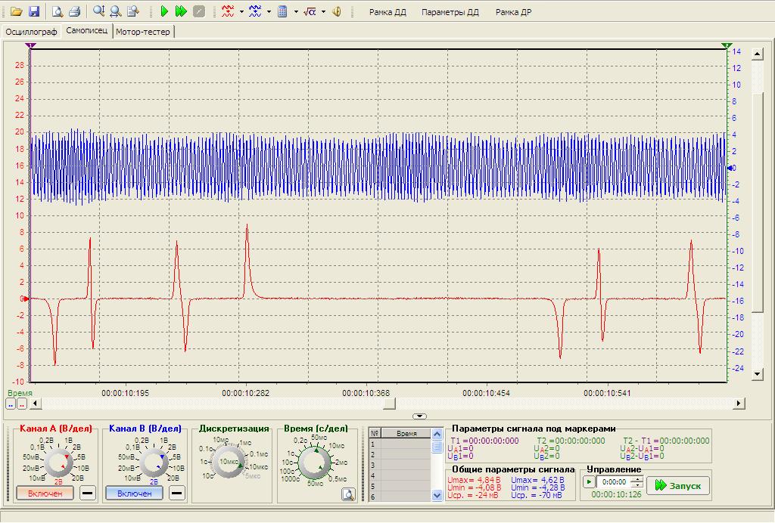The height and width of the screenshot is (523, 775).
Task: Click the Время time-per-division knob
Action: point(315,463)
